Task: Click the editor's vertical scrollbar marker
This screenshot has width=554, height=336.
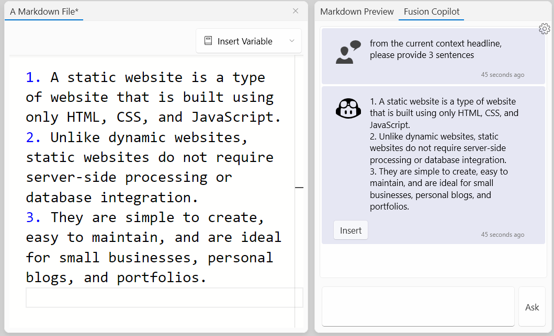Action: click(299, 187)
